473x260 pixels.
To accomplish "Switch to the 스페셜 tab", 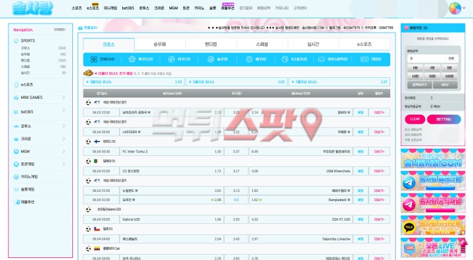I will pyautogui.click(x=262, y=44).
